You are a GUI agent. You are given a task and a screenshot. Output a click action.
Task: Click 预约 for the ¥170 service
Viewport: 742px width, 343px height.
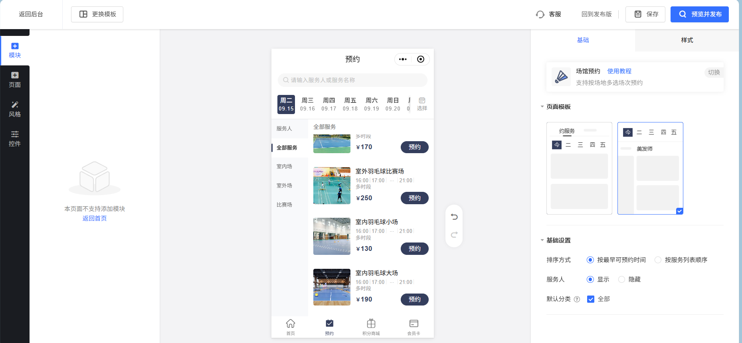coord(414,147)
